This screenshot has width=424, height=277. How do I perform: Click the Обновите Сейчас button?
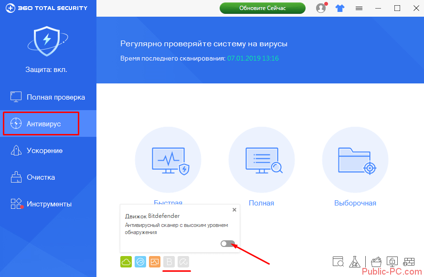(262, 8)
